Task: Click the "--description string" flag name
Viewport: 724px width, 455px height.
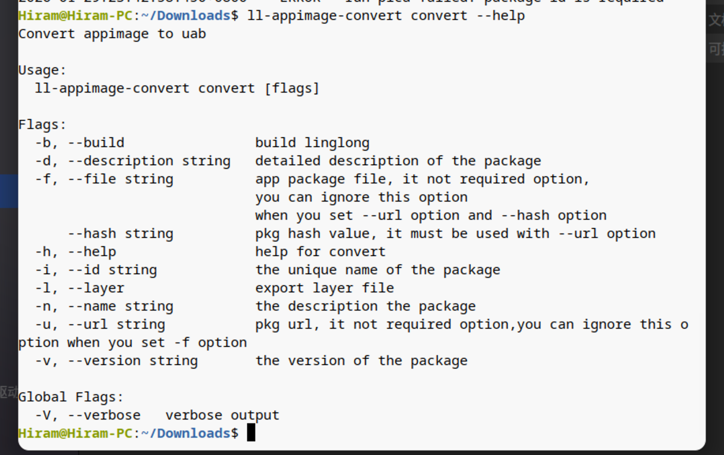Action: [149, 161]
